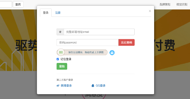
Task: Click the green 登陆 button
Action: click(62, 66)
